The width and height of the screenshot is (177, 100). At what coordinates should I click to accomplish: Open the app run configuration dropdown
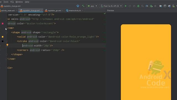click(92, 6)
